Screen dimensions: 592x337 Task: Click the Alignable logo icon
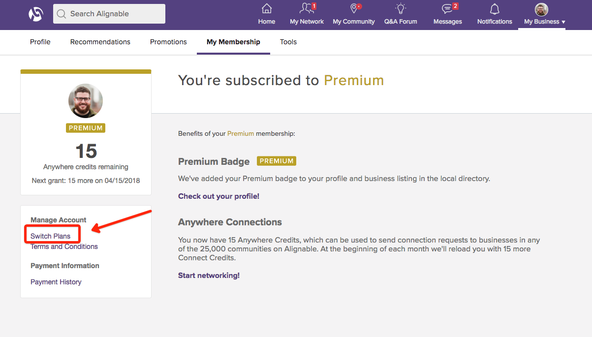coord(36,14)
